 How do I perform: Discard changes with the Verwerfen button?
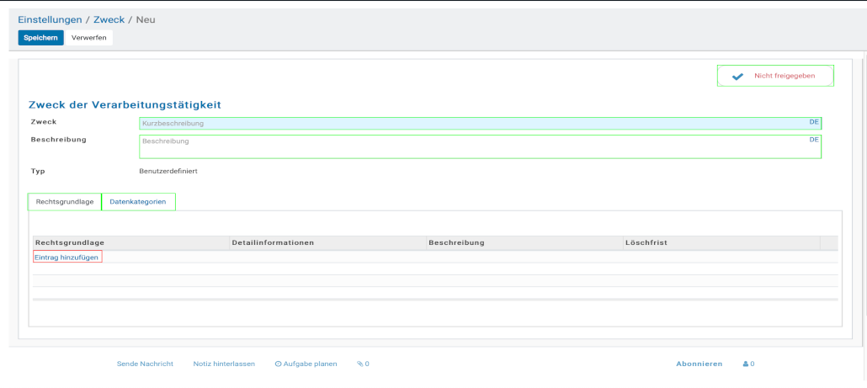(x=88, y=37)
